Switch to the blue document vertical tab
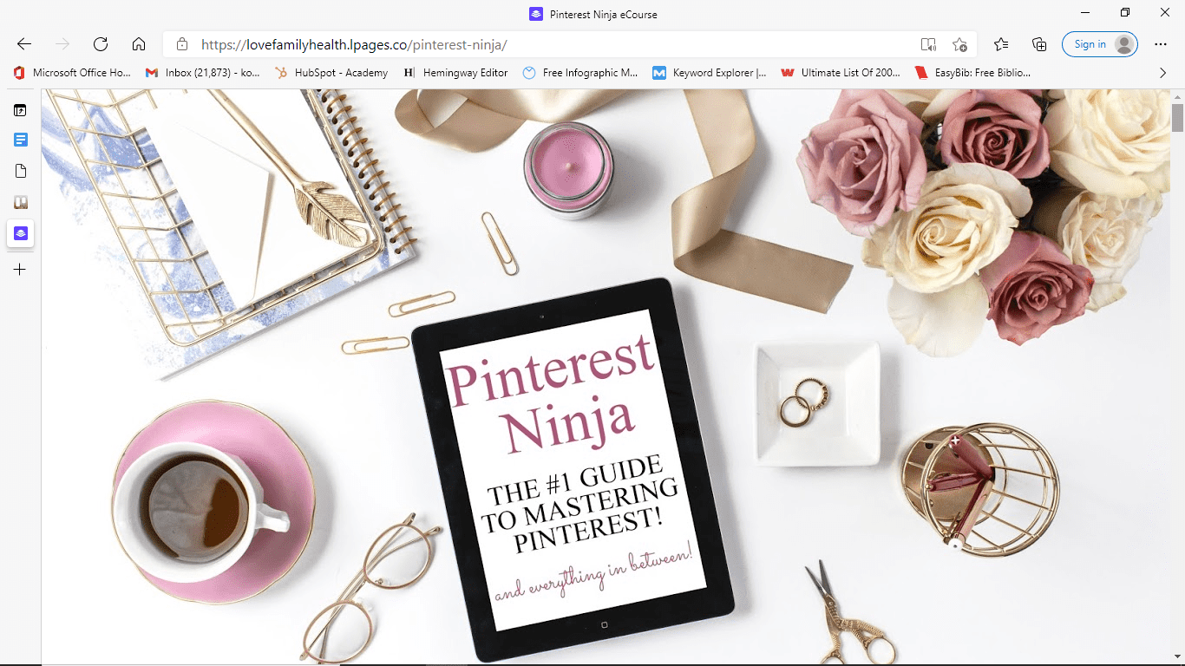 20,140
